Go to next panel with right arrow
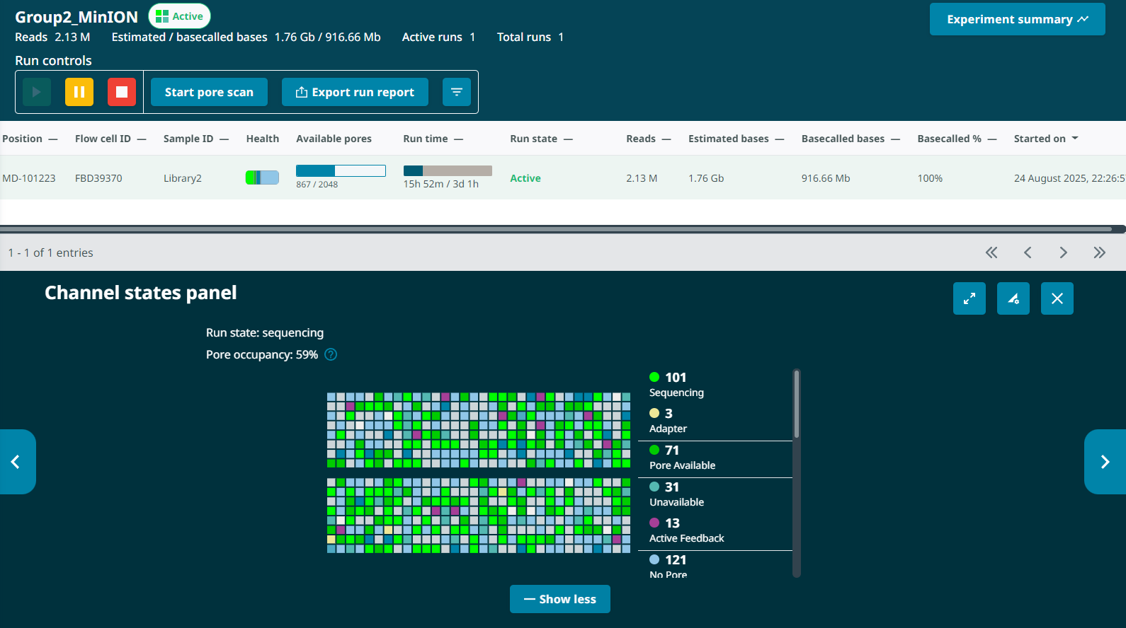 (x=1105, y=462)
